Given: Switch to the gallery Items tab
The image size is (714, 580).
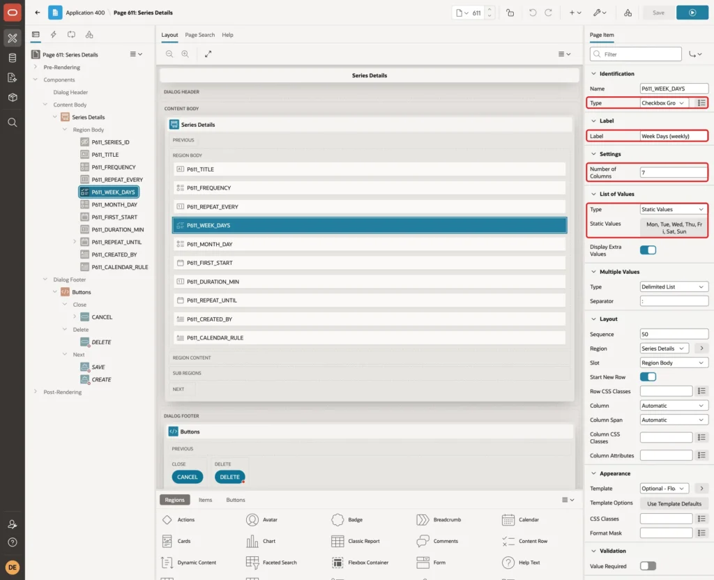Looking at the screenshot, I should (206, 500).
